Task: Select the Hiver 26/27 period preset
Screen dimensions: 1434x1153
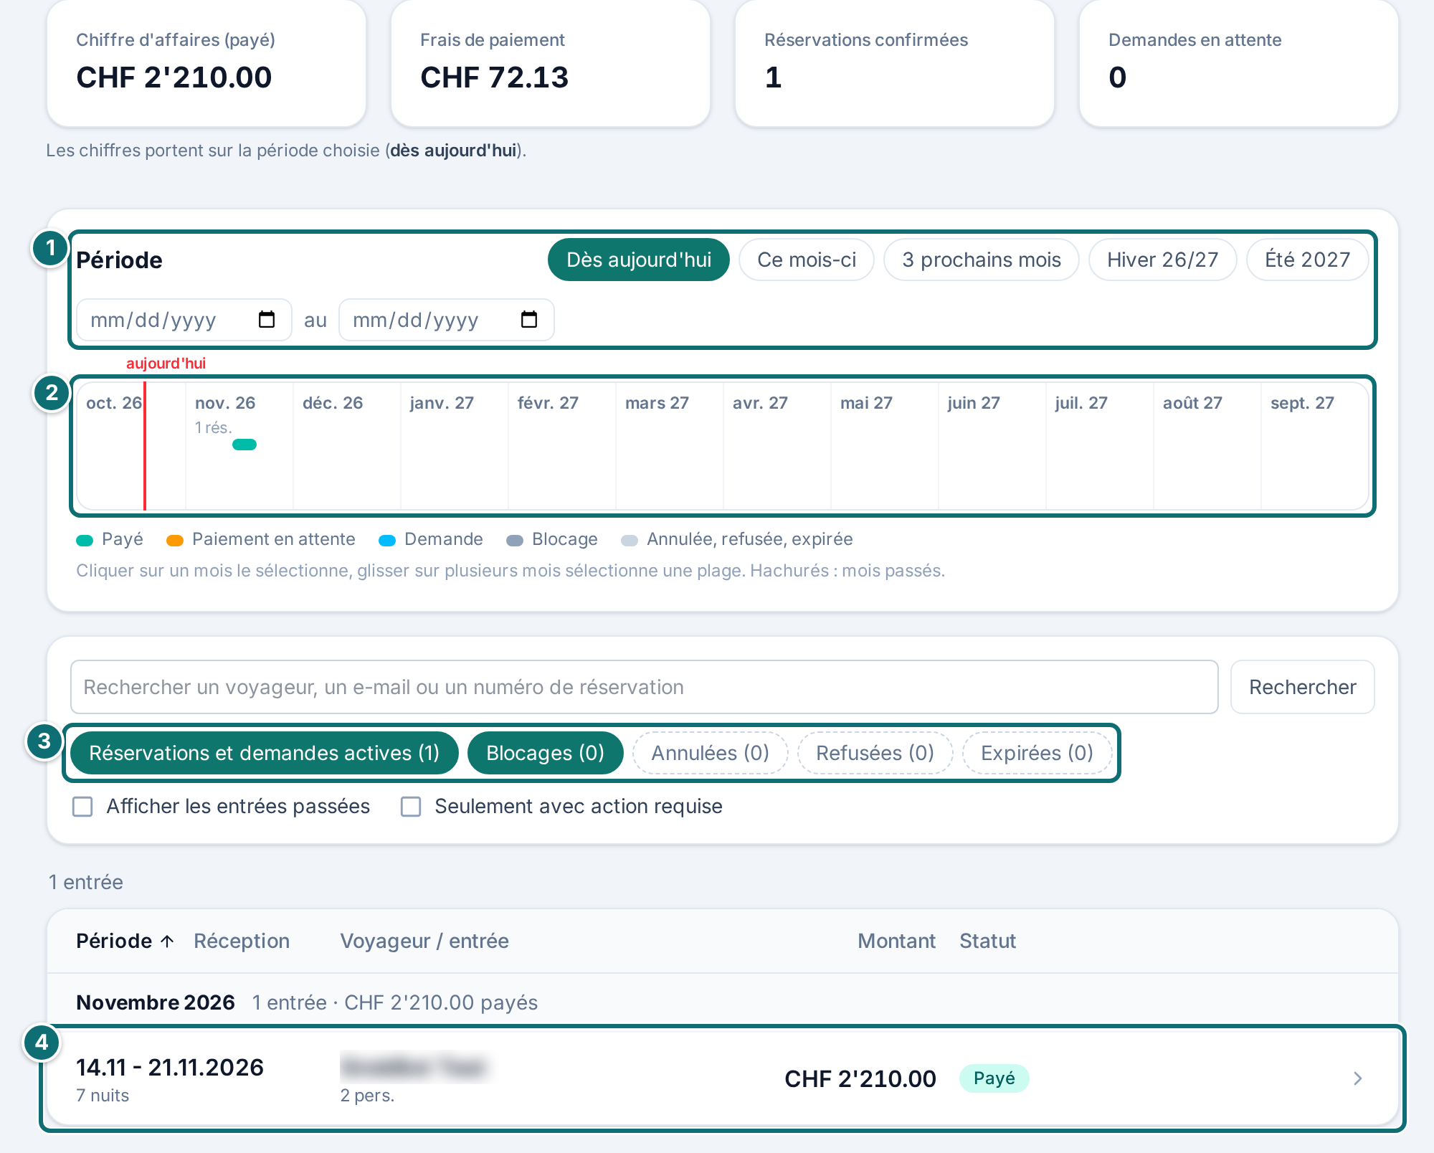Action: coord(1163,260)
